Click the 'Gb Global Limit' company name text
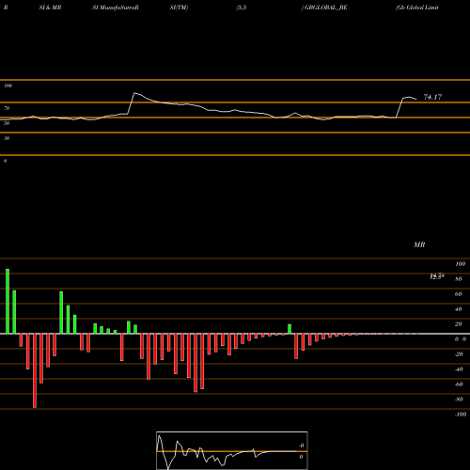Screen dimensions: 470x470 (x=417, y=8)
